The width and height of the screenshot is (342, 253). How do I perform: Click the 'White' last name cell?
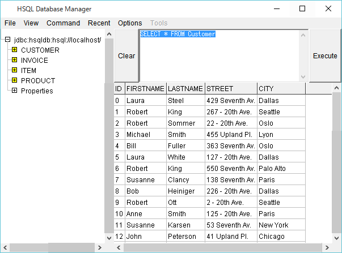(x=185, y=157)
